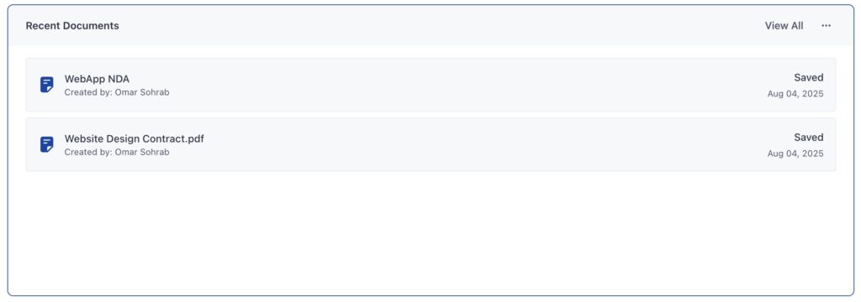Click the date on Website Design Contract row
Image resolution: width=861 pixels, height=302 pixels.
[x=795, y=154]
